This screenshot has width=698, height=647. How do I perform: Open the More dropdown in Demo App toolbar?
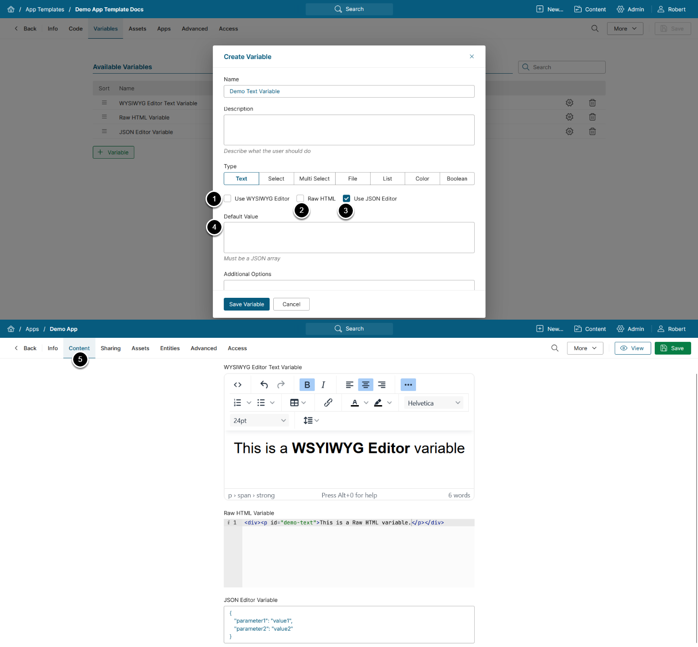coord(585,348)
